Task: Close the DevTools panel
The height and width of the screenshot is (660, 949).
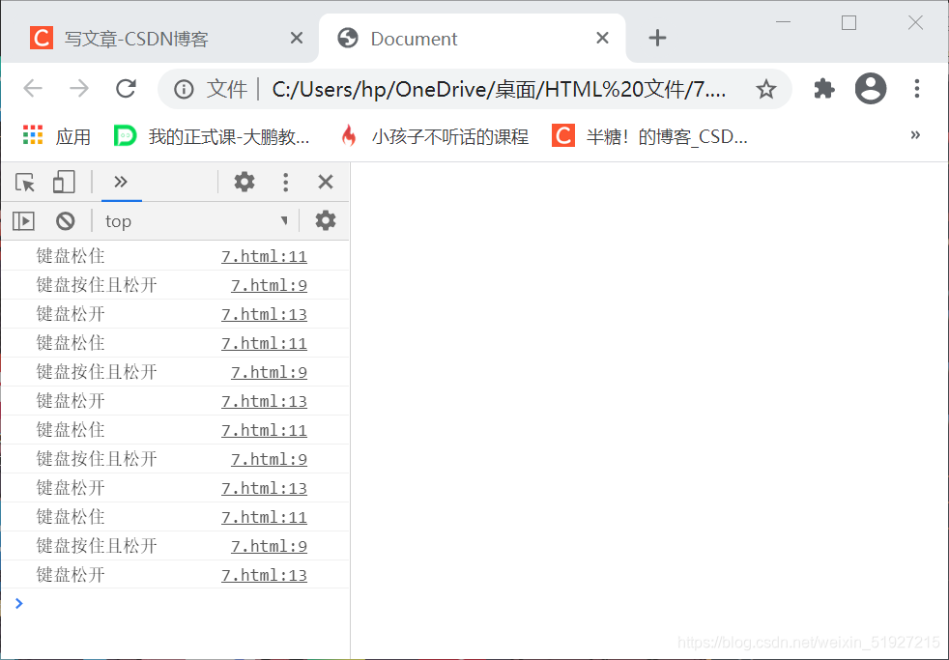Action: pyautogui.click(x=326, y=182)
